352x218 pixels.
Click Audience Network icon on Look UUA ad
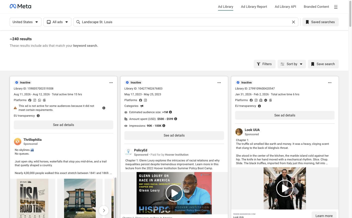[261, 100]
